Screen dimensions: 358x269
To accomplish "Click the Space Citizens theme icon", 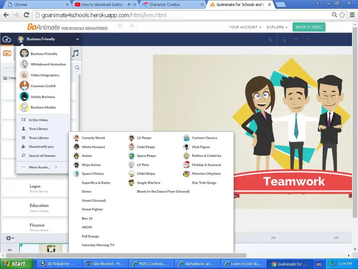I will point(76,174).
